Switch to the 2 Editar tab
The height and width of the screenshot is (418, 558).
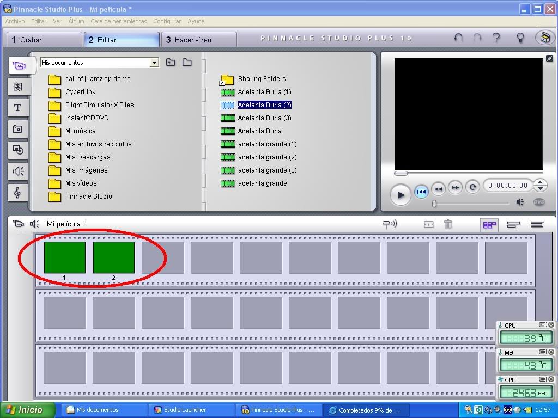coord(122,40)
